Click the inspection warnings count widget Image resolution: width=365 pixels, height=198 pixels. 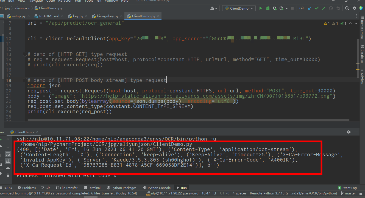(335, 24)
